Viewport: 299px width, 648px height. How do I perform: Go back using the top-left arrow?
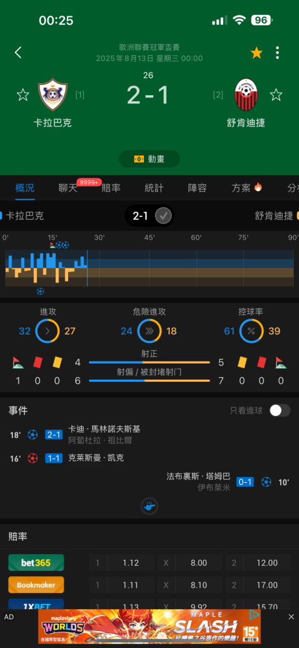[x=18, y=52]
